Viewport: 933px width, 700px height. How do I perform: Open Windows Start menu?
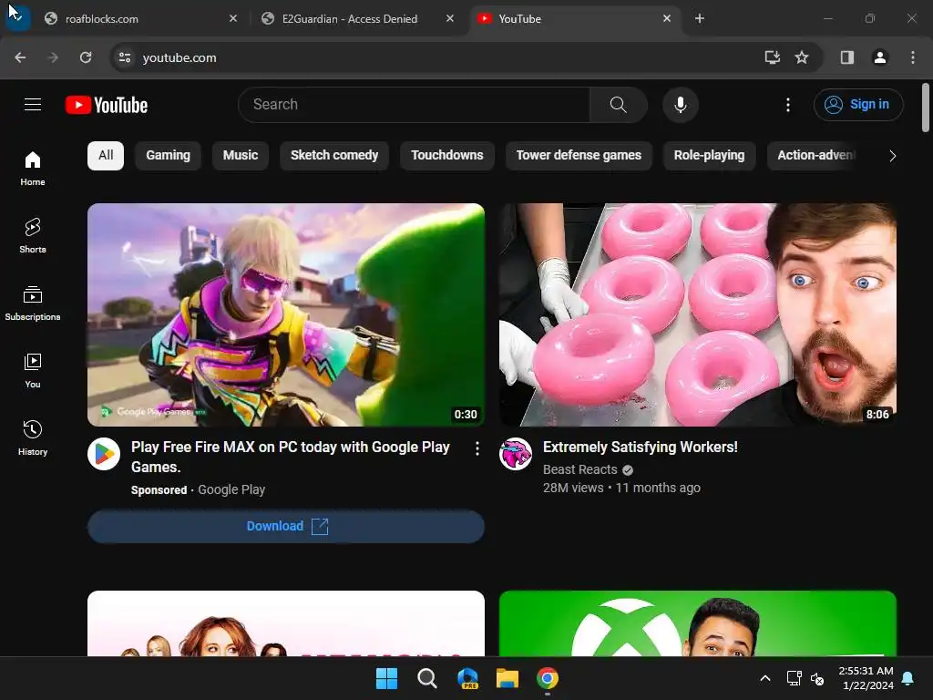(x=386, y=678)
